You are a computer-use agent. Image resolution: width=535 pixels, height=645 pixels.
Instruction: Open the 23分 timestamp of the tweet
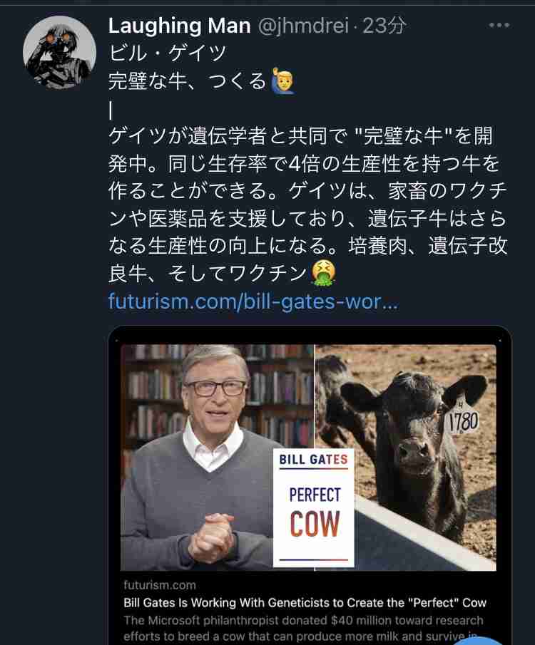click(x=384, y=26)
